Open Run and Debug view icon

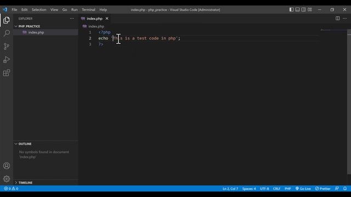[7, 60]
